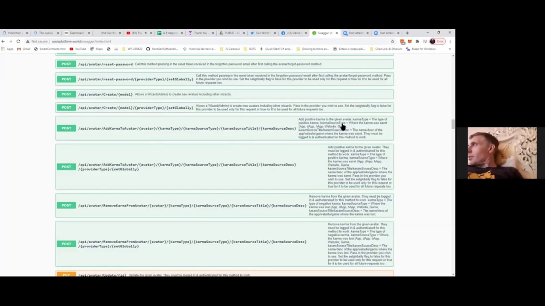
Task: Switch to the Holochain tab
Action: click(x=15, y=33)
